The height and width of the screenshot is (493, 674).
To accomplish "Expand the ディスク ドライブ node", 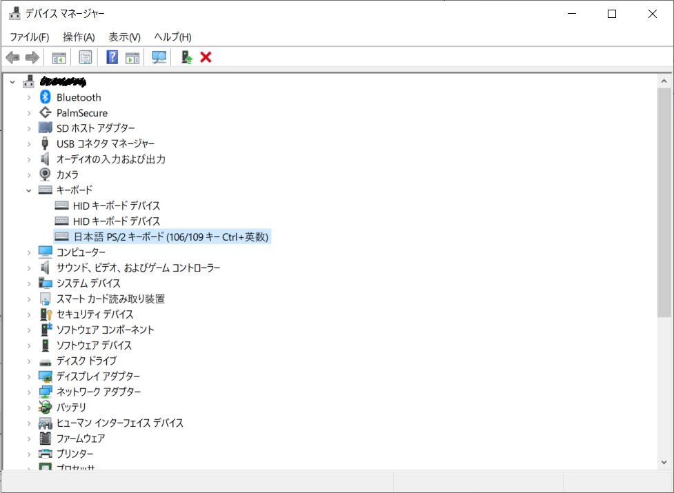I will click(29, 361).
